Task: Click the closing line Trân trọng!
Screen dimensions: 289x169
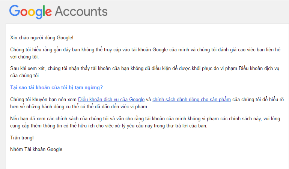Action: tap(22, 138)
